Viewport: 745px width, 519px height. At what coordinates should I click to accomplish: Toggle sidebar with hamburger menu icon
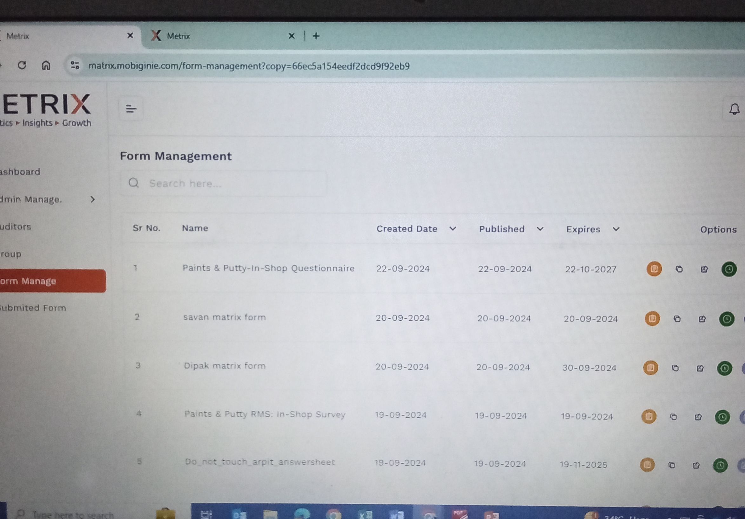(x=131, y=109)
